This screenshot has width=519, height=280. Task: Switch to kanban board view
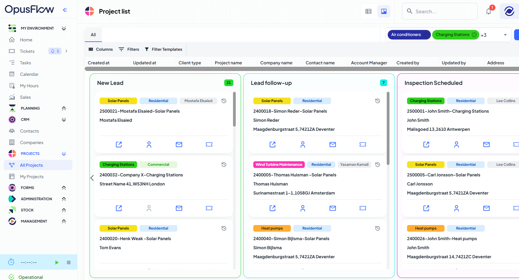click(384, 11)
